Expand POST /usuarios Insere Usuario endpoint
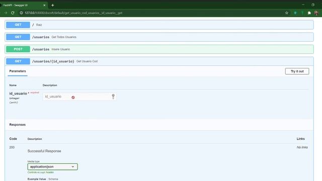 pyautogui.click(x=159, y=49)
